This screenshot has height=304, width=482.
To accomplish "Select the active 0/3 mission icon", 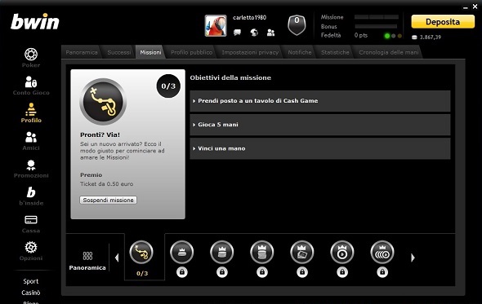I will tap(141, 253).
